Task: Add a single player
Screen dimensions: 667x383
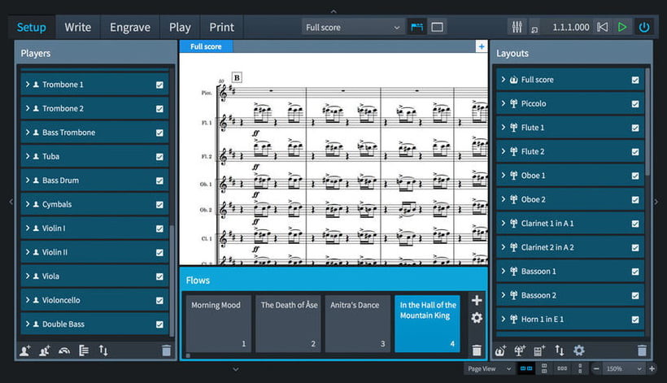Action: 25,350
